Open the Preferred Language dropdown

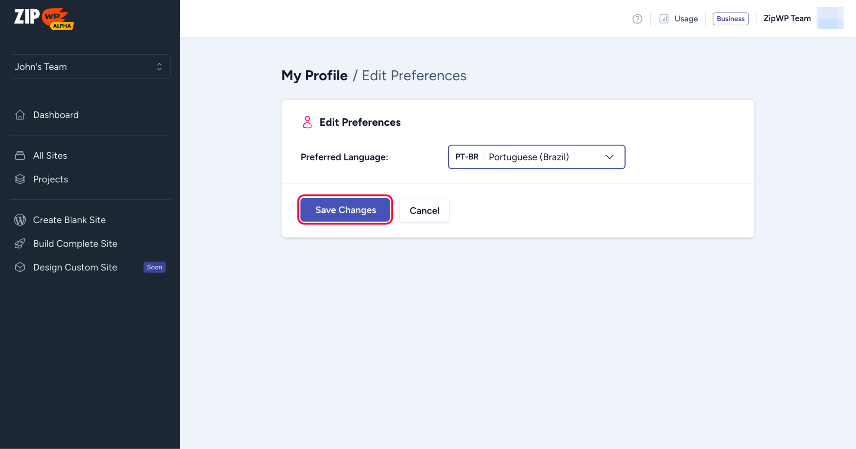pos(536,157)
